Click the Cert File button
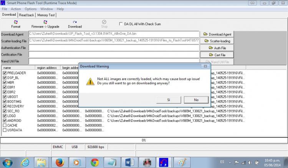The image size is (288, 168). click(x=217, y=55)
